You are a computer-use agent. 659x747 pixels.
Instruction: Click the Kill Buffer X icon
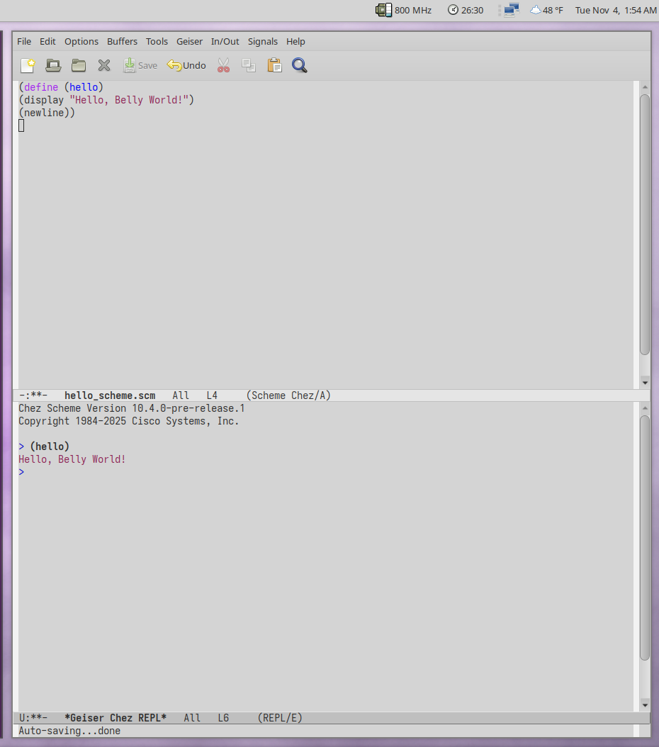(x=103, y=65)
